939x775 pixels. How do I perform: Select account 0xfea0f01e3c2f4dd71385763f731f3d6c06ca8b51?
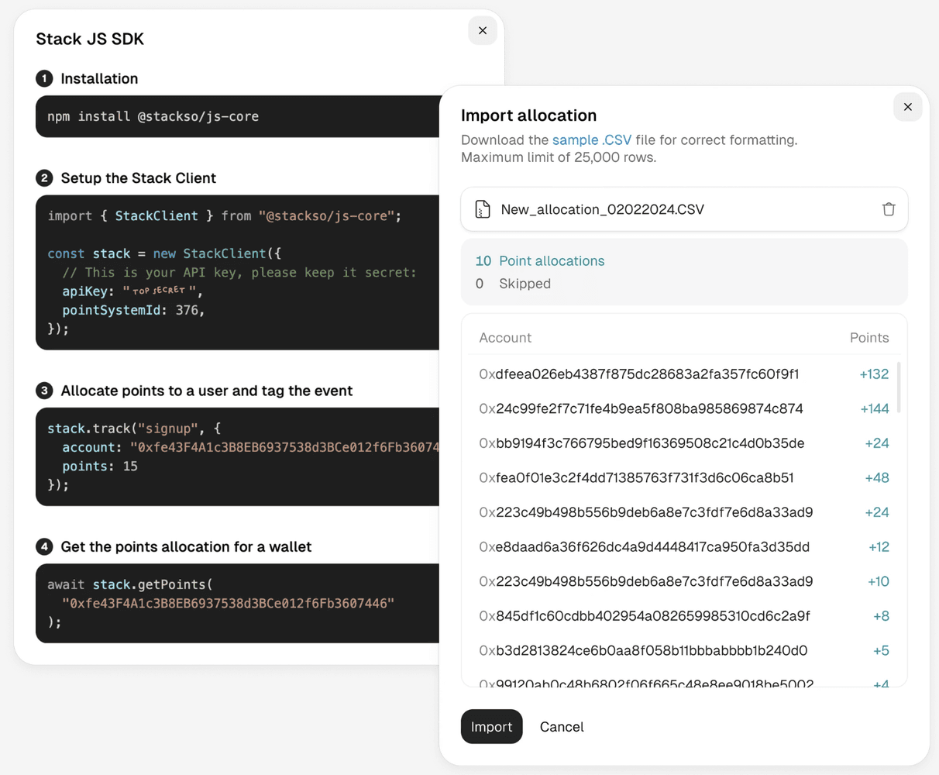636,478
